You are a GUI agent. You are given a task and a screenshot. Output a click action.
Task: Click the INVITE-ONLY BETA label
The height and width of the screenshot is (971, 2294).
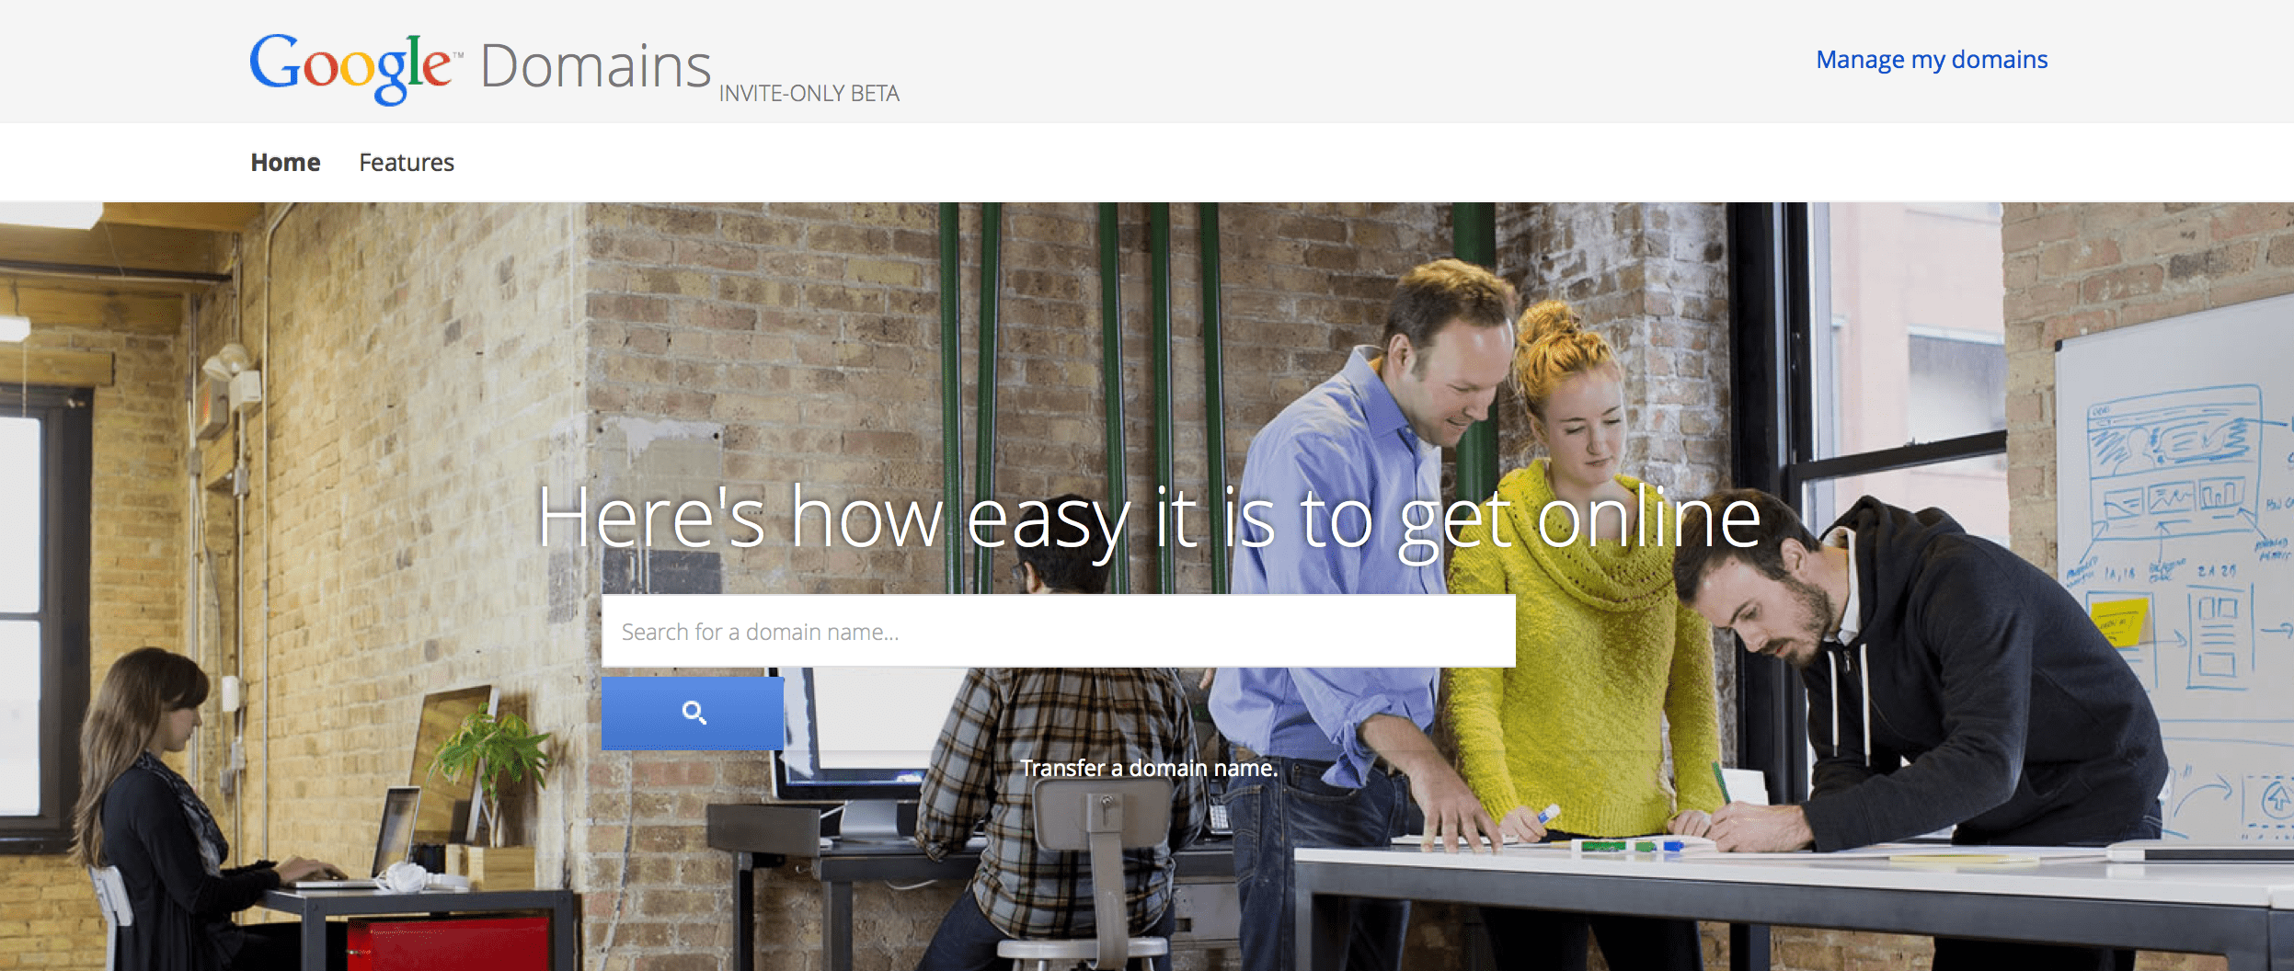(x=809, y=94)
